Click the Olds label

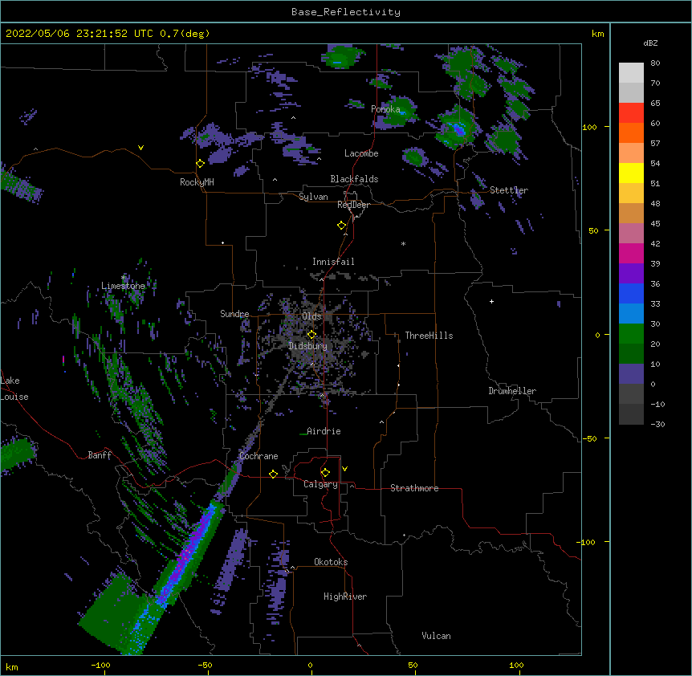tap(311, 316)
